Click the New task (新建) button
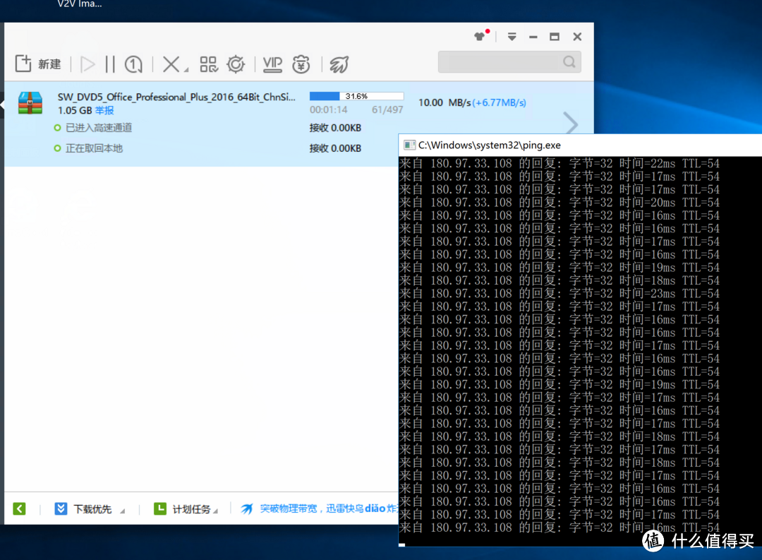 (x=38, y=64)
